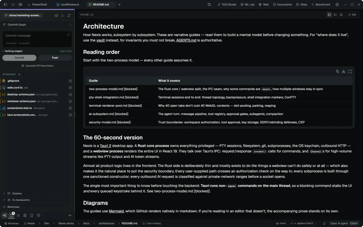The image size is (363, 227).
Task: Pull changes with the download arrow icon
Action: 63,15
